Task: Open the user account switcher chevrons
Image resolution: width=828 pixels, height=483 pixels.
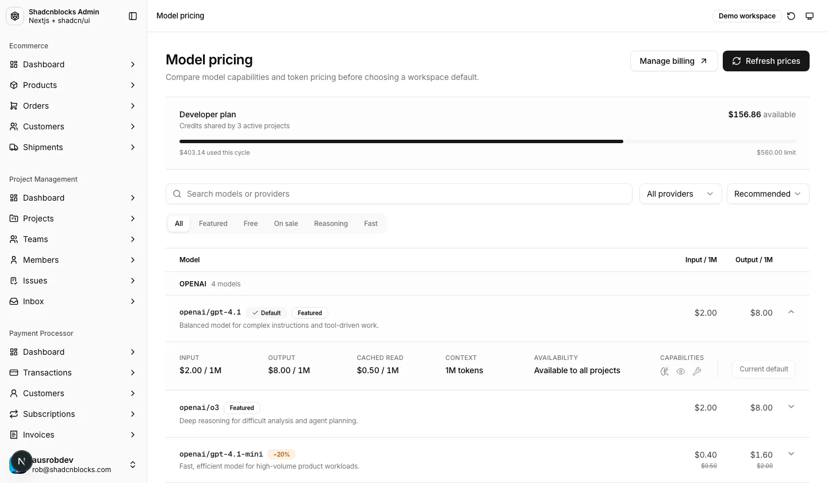Action: 133,465
